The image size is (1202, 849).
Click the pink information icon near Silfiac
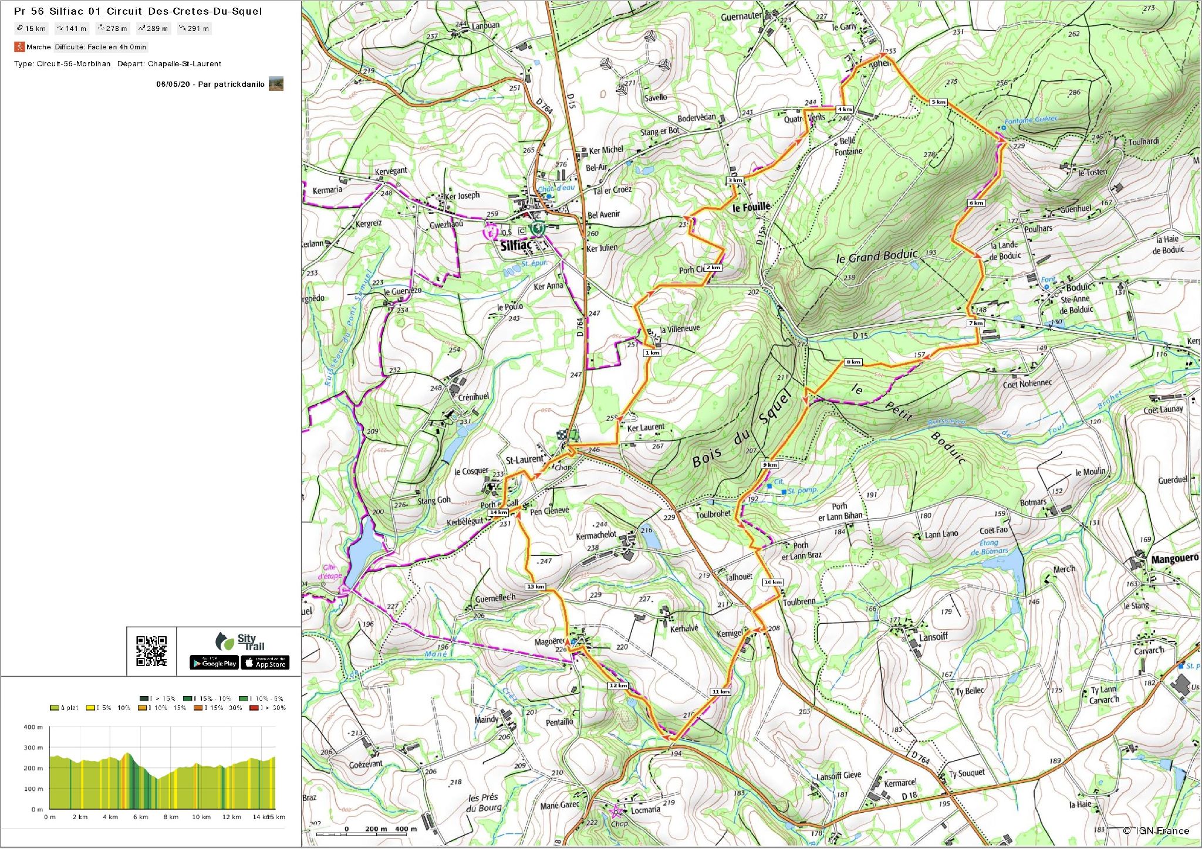coord(490,232)
